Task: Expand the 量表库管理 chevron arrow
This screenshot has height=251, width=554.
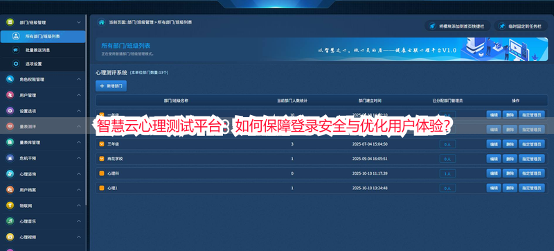Action: point(79,142)
